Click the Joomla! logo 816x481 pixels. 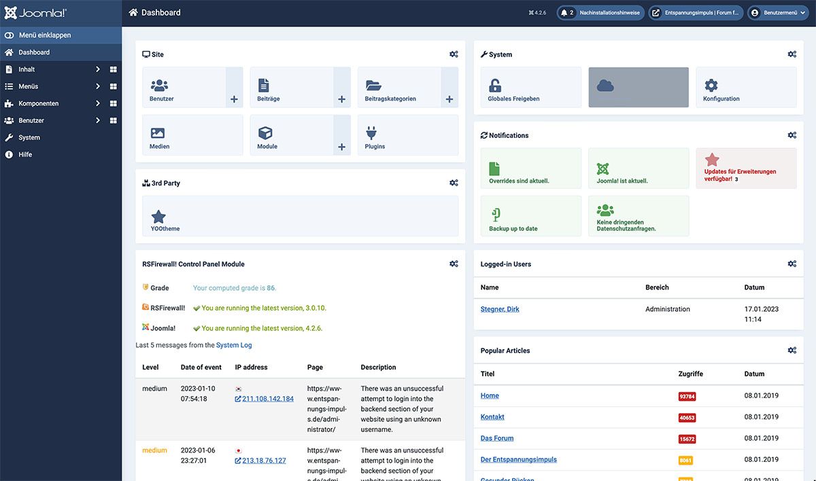pyautogui.click(x=34, y=13)
